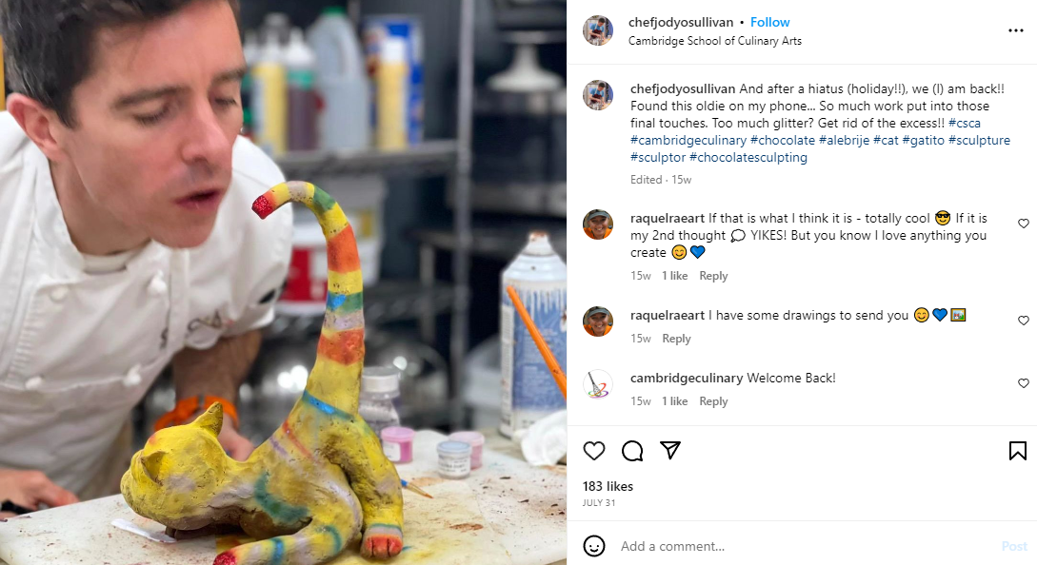The height and width of the screenshot is (565, 1037).
Task: Like the drawings comment by raquelraeart
Action: pyautogui.click(x=1023, y=320)
